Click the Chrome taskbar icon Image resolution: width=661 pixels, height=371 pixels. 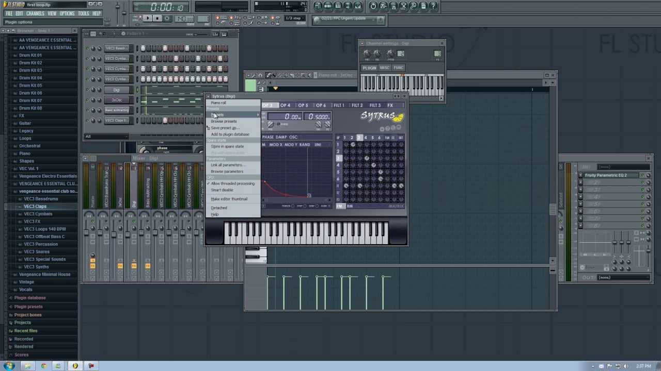(x=43, y=366)
